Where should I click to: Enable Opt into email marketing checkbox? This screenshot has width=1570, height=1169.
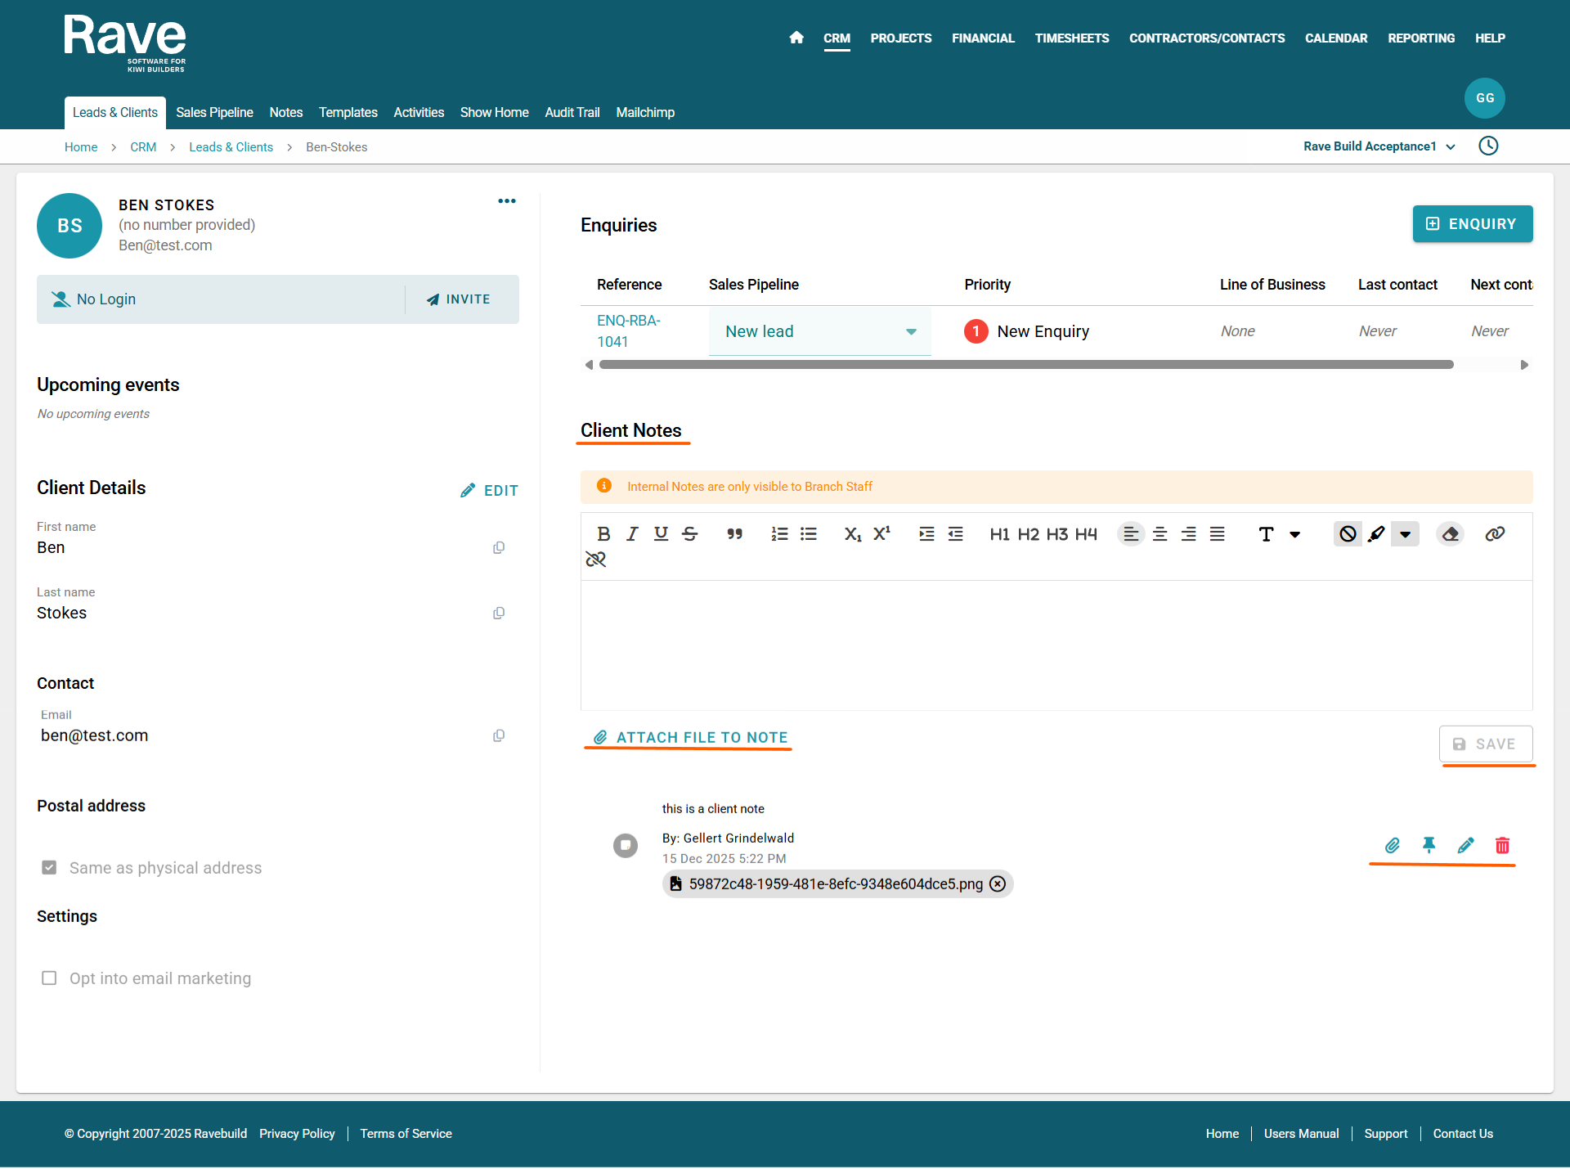pos(49,978)
